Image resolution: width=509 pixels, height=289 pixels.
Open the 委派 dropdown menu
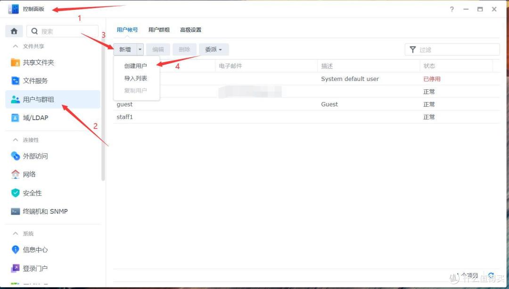click(213, 49)
